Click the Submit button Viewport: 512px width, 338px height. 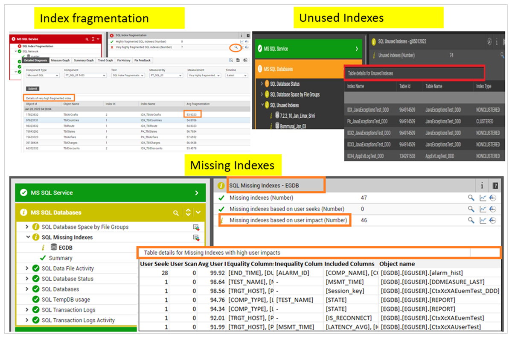click(x=32, y=88)
